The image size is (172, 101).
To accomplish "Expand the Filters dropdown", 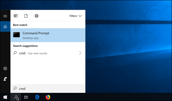I will (76, 16).
